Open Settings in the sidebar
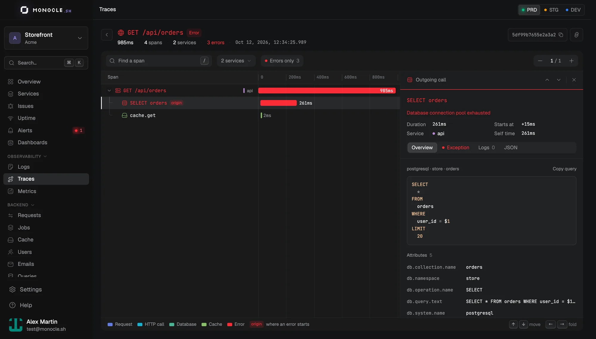Screen dimensions: 596x339 [46, 289]
